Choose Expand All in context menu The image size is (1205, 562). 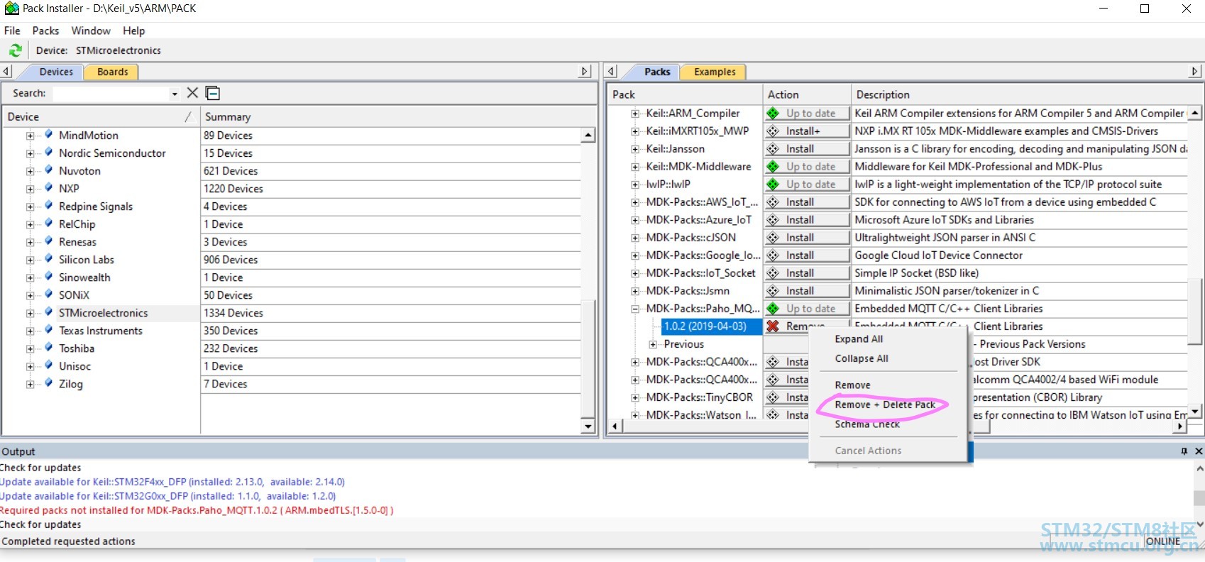859,339
